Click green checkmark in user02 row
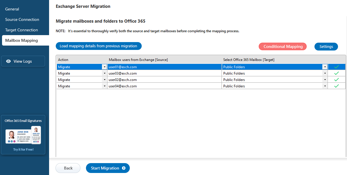The image size is (347, 175). 337,80
